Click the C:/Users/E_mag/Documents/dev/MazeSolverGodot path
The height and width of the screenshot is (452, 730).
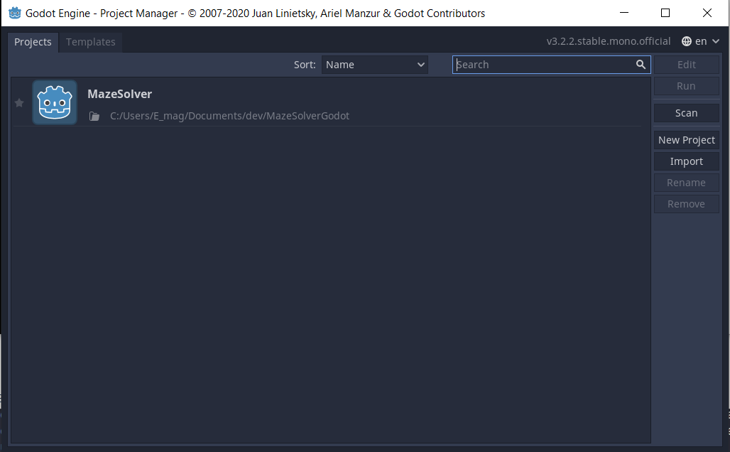coord(229,116)
